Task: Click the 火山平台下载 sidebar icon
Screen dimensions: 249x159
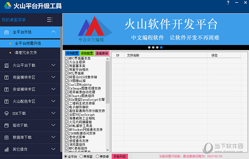Action: pyautogui.click(x=7, y=65)
